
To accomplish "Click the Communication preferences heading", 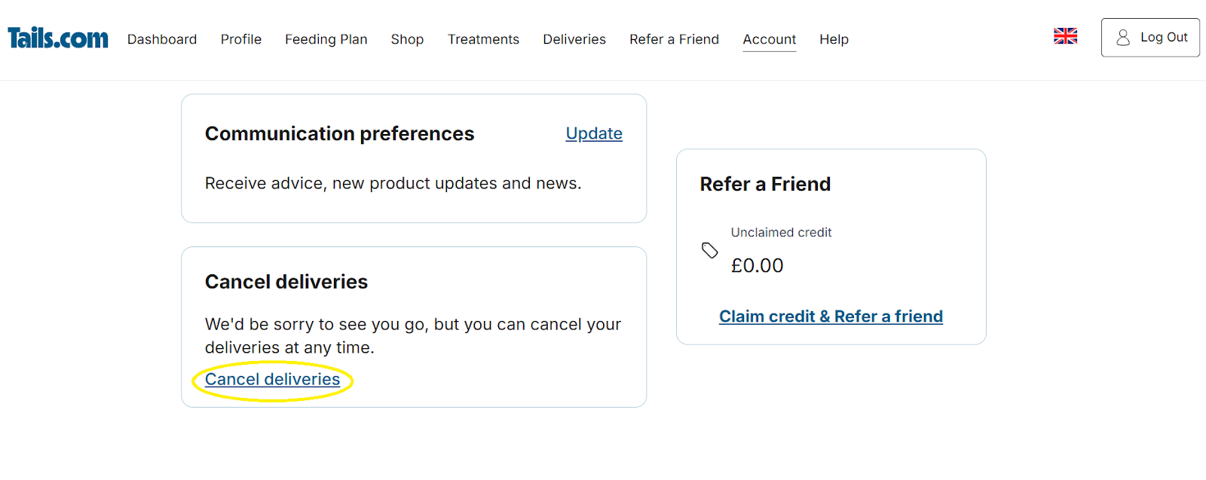I will click(x=339, y=133).
